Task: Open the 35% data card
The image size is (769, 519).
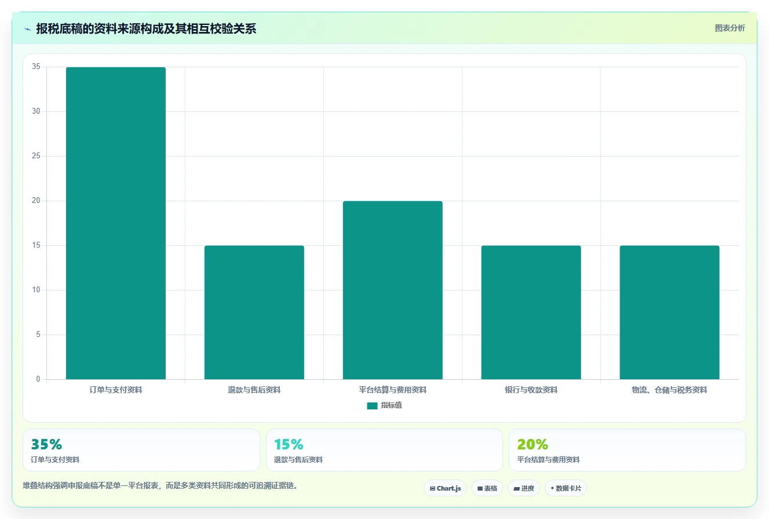Action: coord(141,450)
